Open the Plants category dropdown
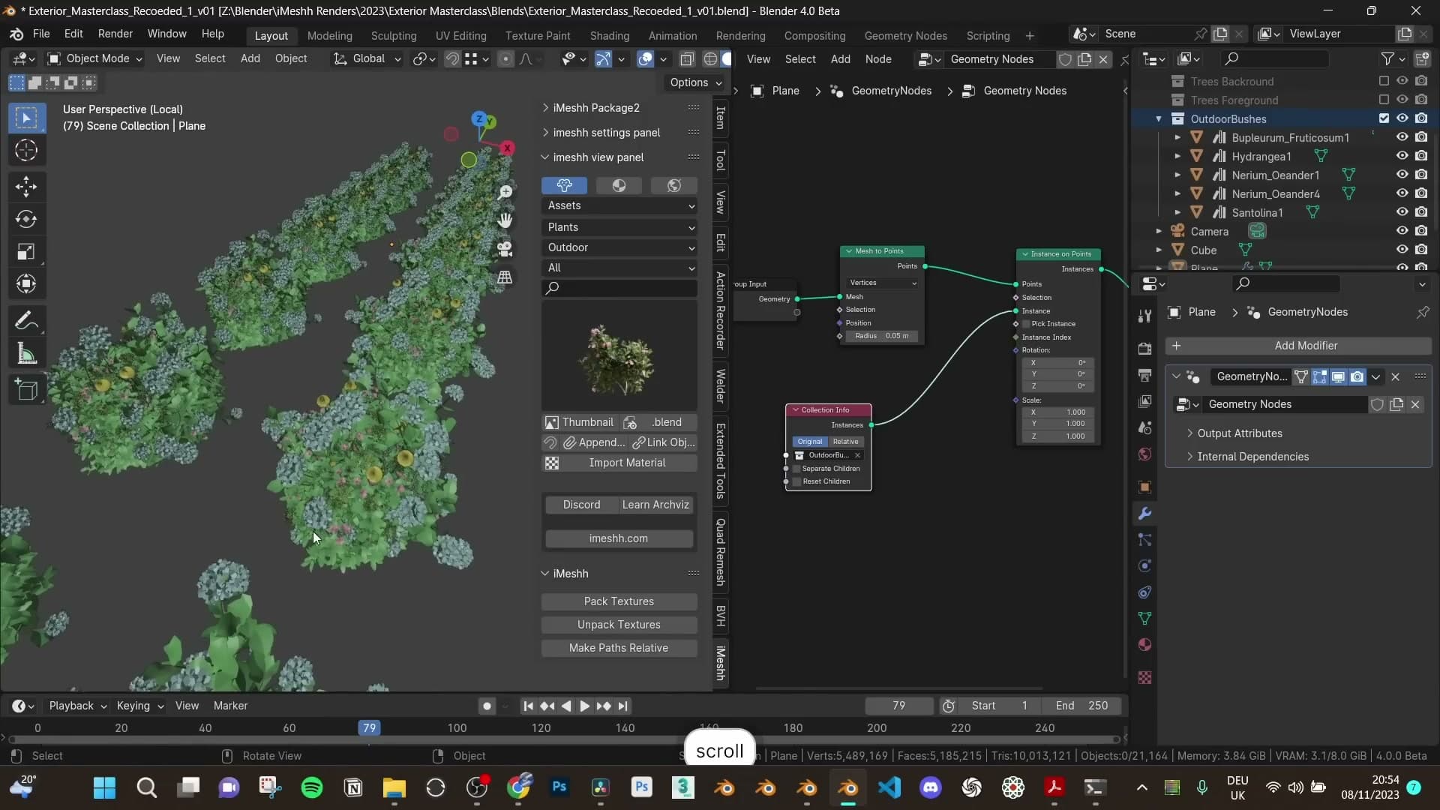 pos(619,227)
